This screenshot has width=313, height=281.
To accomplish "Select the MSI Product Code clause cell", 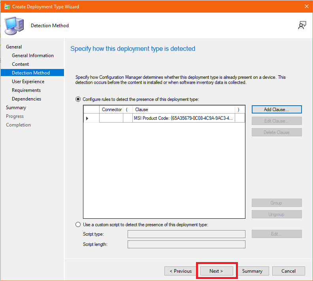I will click(183, 118).
